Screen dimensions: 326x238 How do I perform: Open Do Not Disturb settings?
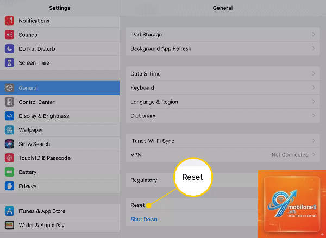[x=60, y=49]
